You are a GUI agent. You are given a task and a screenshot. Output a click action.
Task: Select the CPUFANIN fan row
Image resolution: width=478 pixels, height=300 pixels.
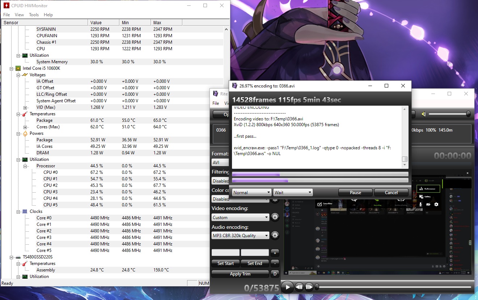tap(112, 36)
